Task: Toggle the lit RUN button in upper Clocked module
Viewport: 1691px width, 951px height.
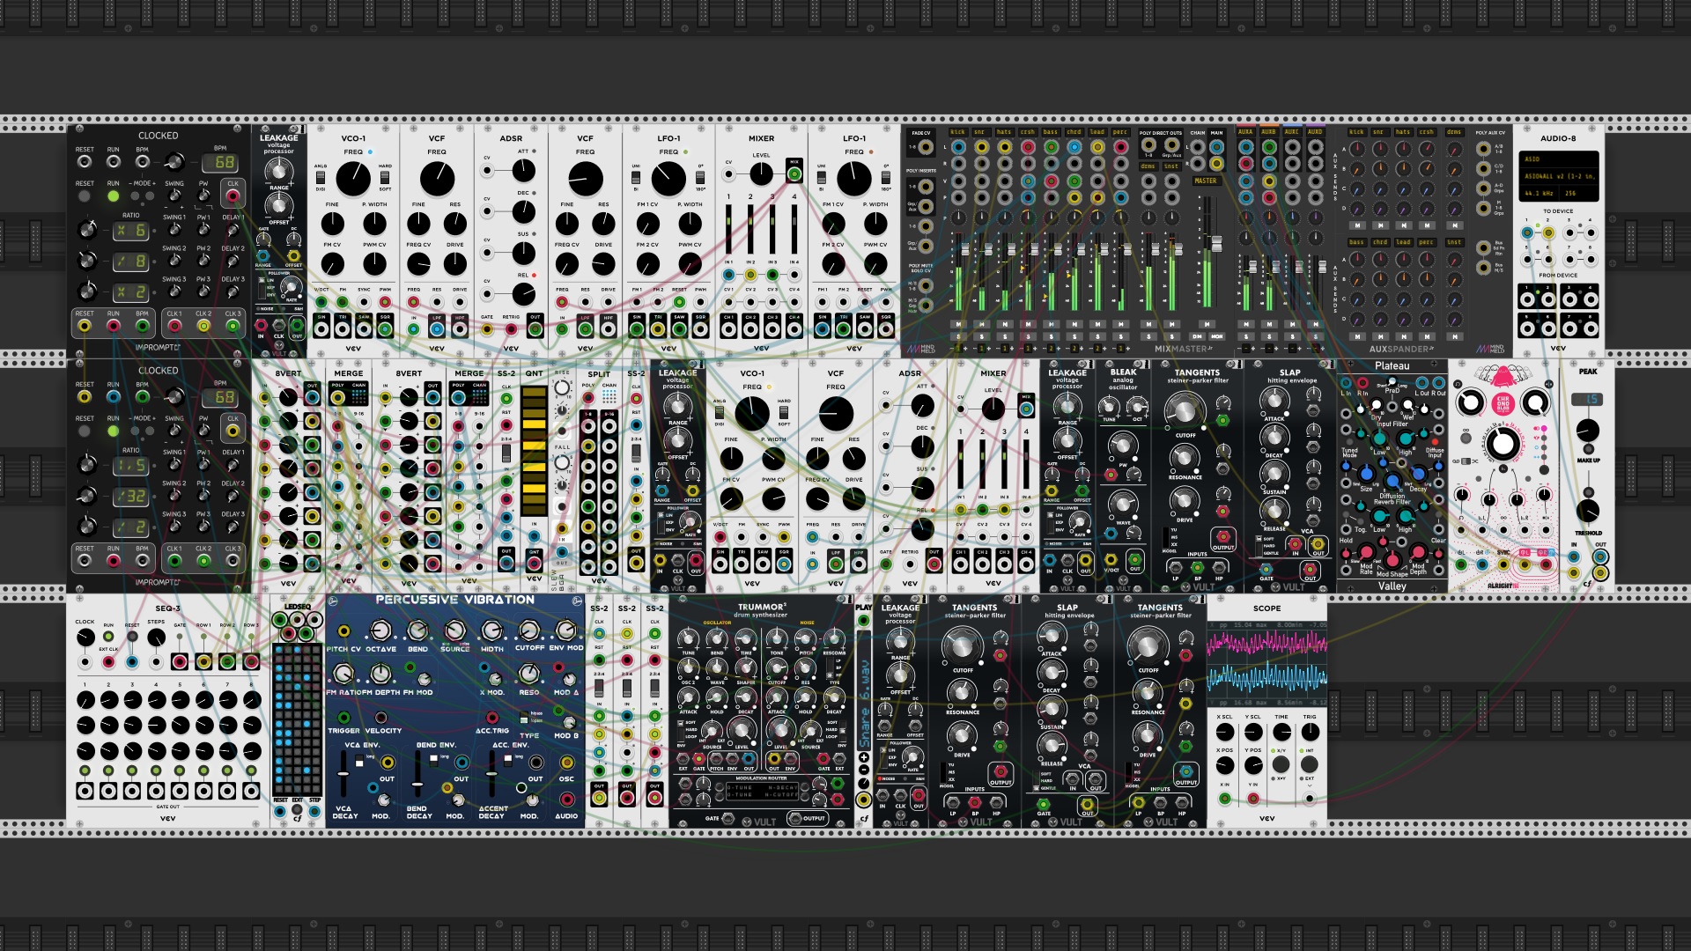Action: click(113, 195)
